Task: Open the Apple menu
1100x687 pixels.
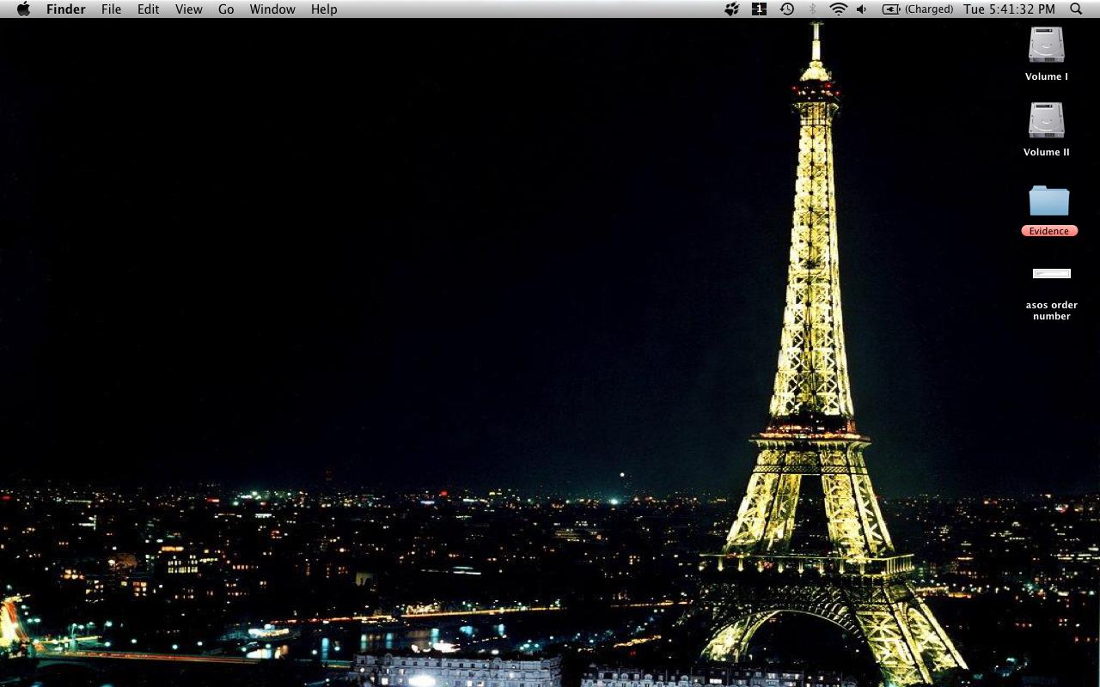Action: (x=23, y=9)
